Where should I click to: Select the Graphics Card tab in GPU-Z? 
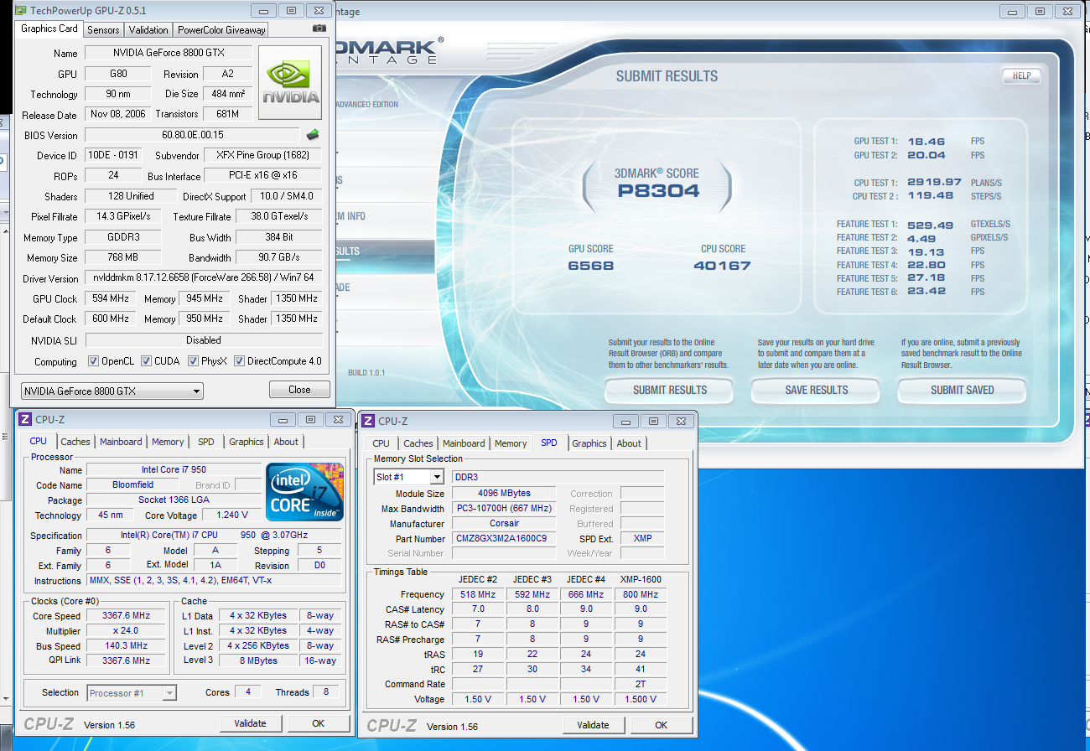pyautogui.click(x=49, y=28)
